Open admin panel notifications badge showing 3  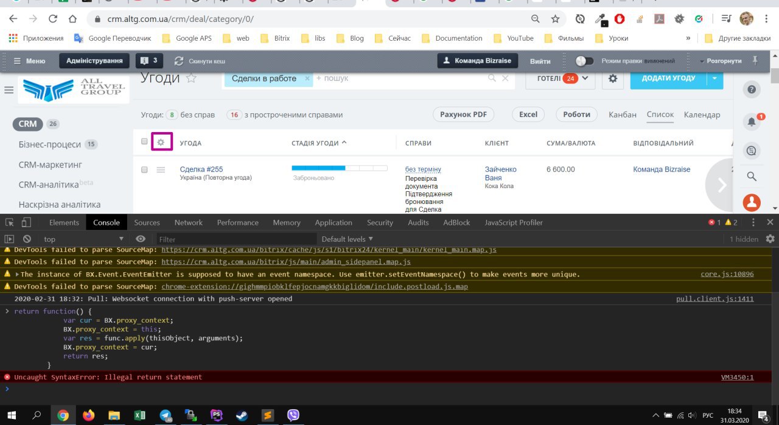tap(150, 61)
